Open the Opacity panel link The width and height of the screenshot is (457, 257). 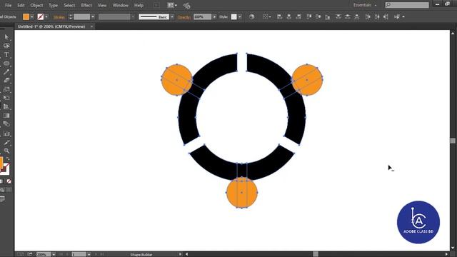(x=184, y=17)
